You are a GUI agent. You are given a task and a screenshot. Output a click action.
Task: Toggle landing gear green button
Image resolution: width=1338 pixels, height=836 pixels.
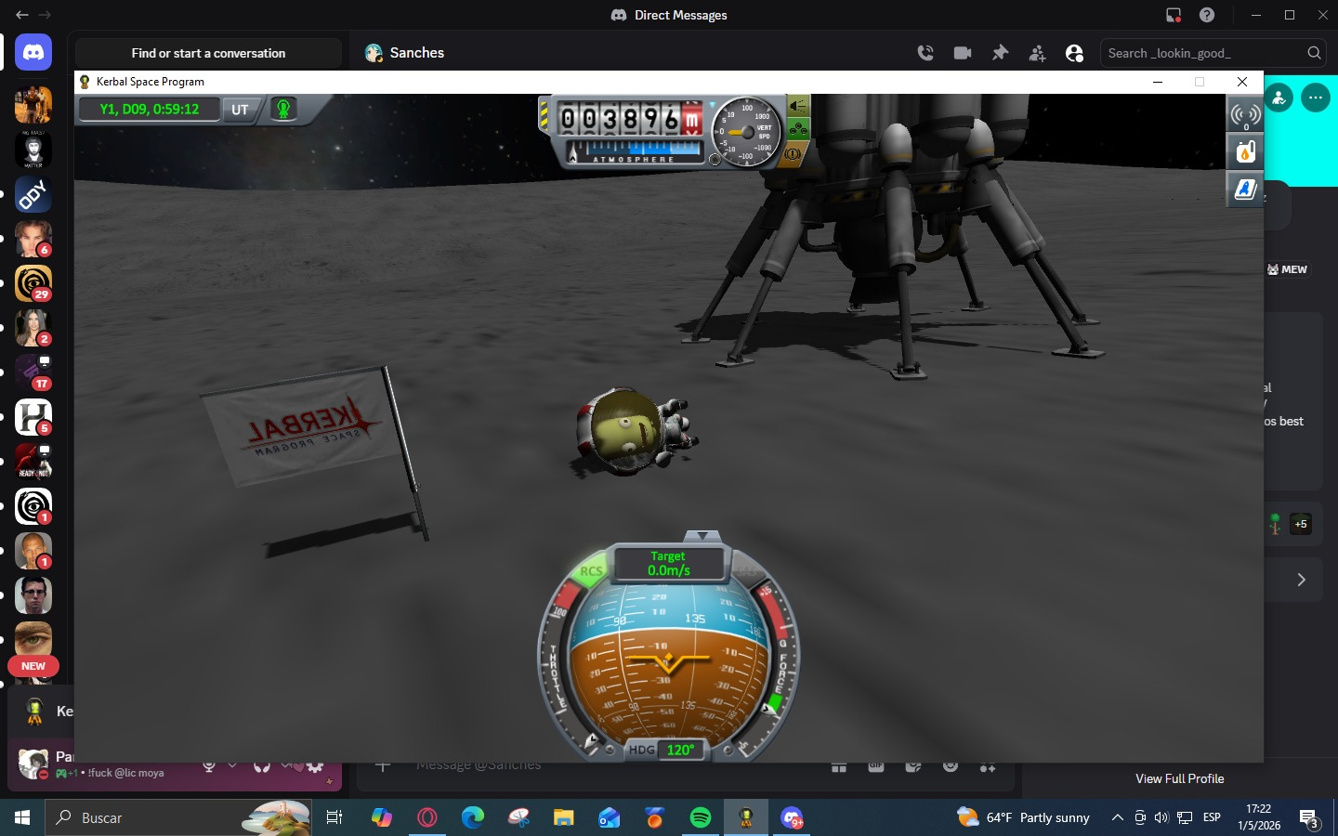pyautogui.click(x=798, y=128)
